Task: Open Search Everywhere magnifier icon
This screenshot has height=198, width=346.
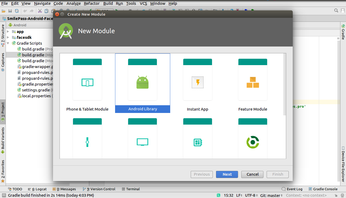Action: pyautogui.click(x=336, y=11)
